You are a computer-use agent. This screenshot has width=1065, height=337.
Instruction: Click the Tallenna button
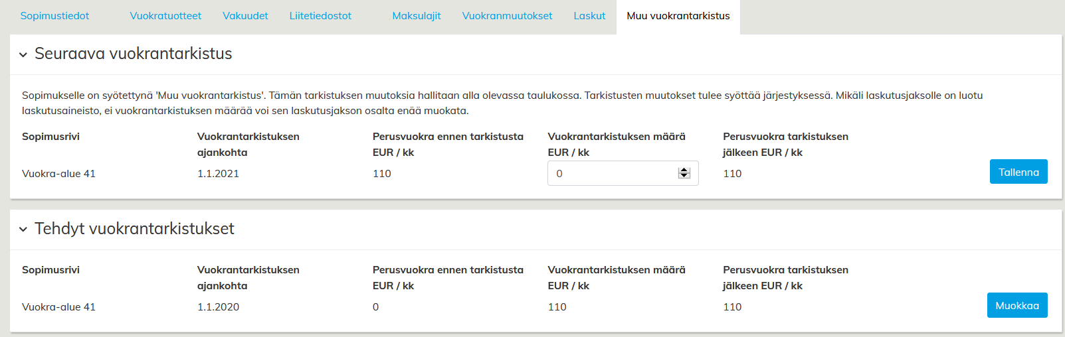point(1018,172)
